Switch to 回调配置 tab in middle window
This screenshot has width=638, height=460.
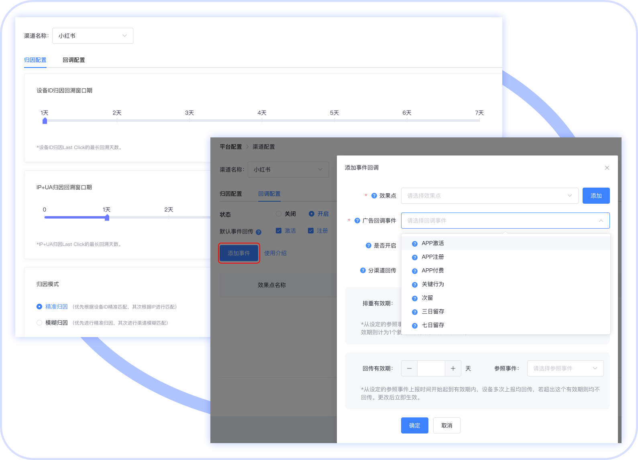coord(269,194)
